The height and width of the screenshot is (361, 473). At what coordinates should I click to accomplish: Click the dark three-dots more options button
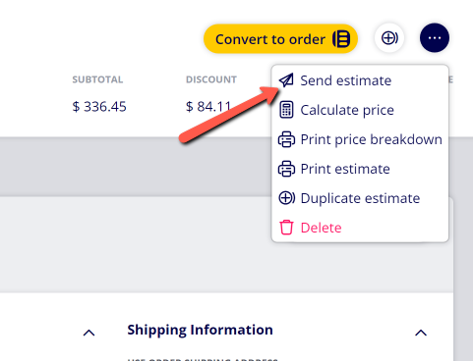point(435,38)
